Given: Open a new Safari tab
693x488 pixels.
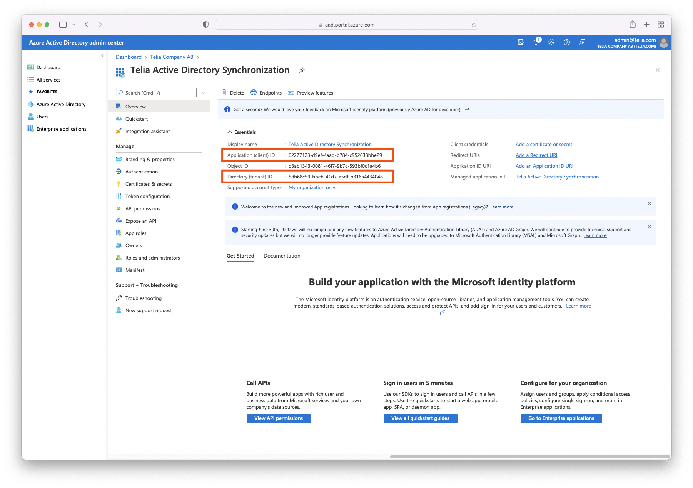Looking at the screenshot, I should pyautogui.click(x=647, y=25).
